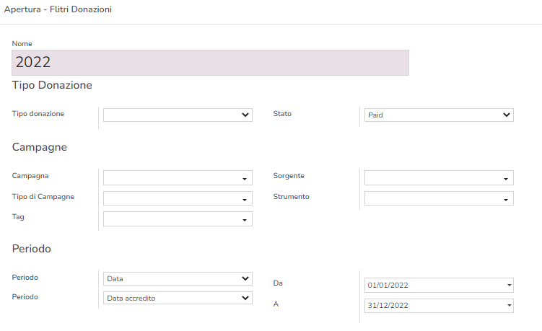Open the Tipo donazione dropdown
This screenshot has width=542, height=331.
[178, 115]
